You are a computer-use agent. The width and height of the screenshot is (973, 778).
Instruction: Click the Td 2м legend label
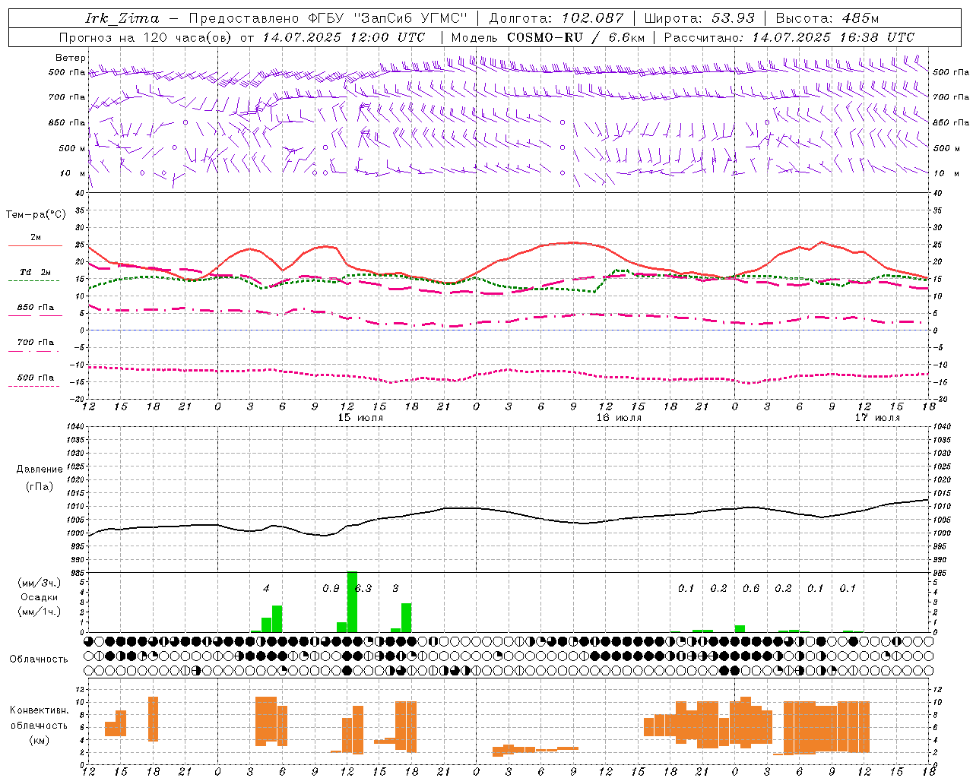[35, 272]
